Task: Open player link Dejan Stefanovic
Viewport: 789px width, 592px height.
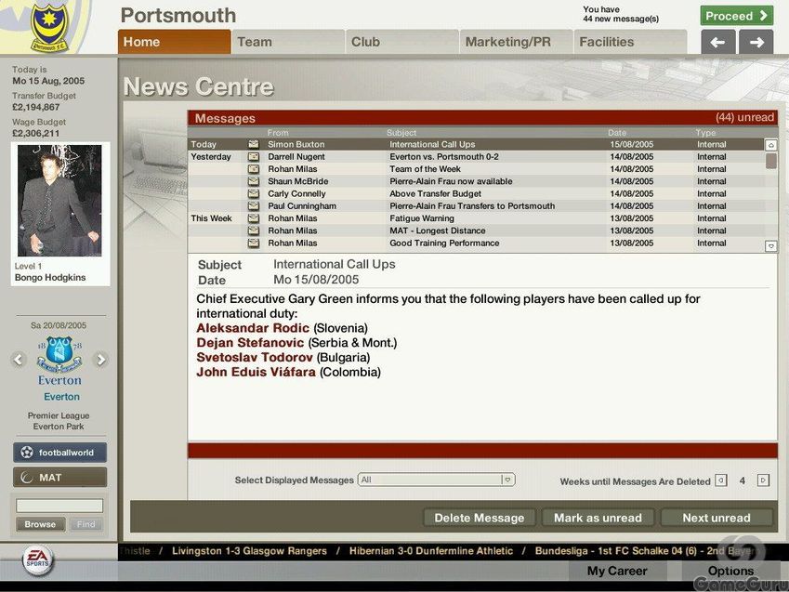Action: point(250,343)
